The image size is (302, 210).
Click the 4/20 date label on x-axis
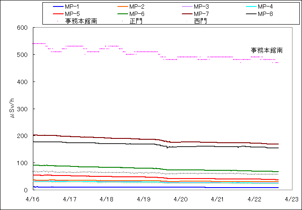tap(180, 199)
